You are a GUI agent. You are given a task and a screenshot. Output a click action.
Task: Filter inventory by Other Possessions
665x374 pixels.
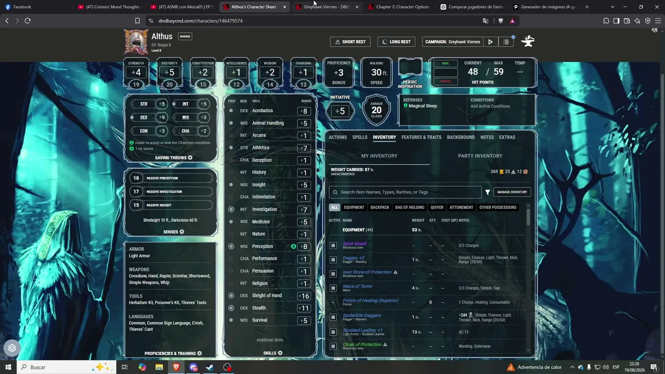point(498,207)
